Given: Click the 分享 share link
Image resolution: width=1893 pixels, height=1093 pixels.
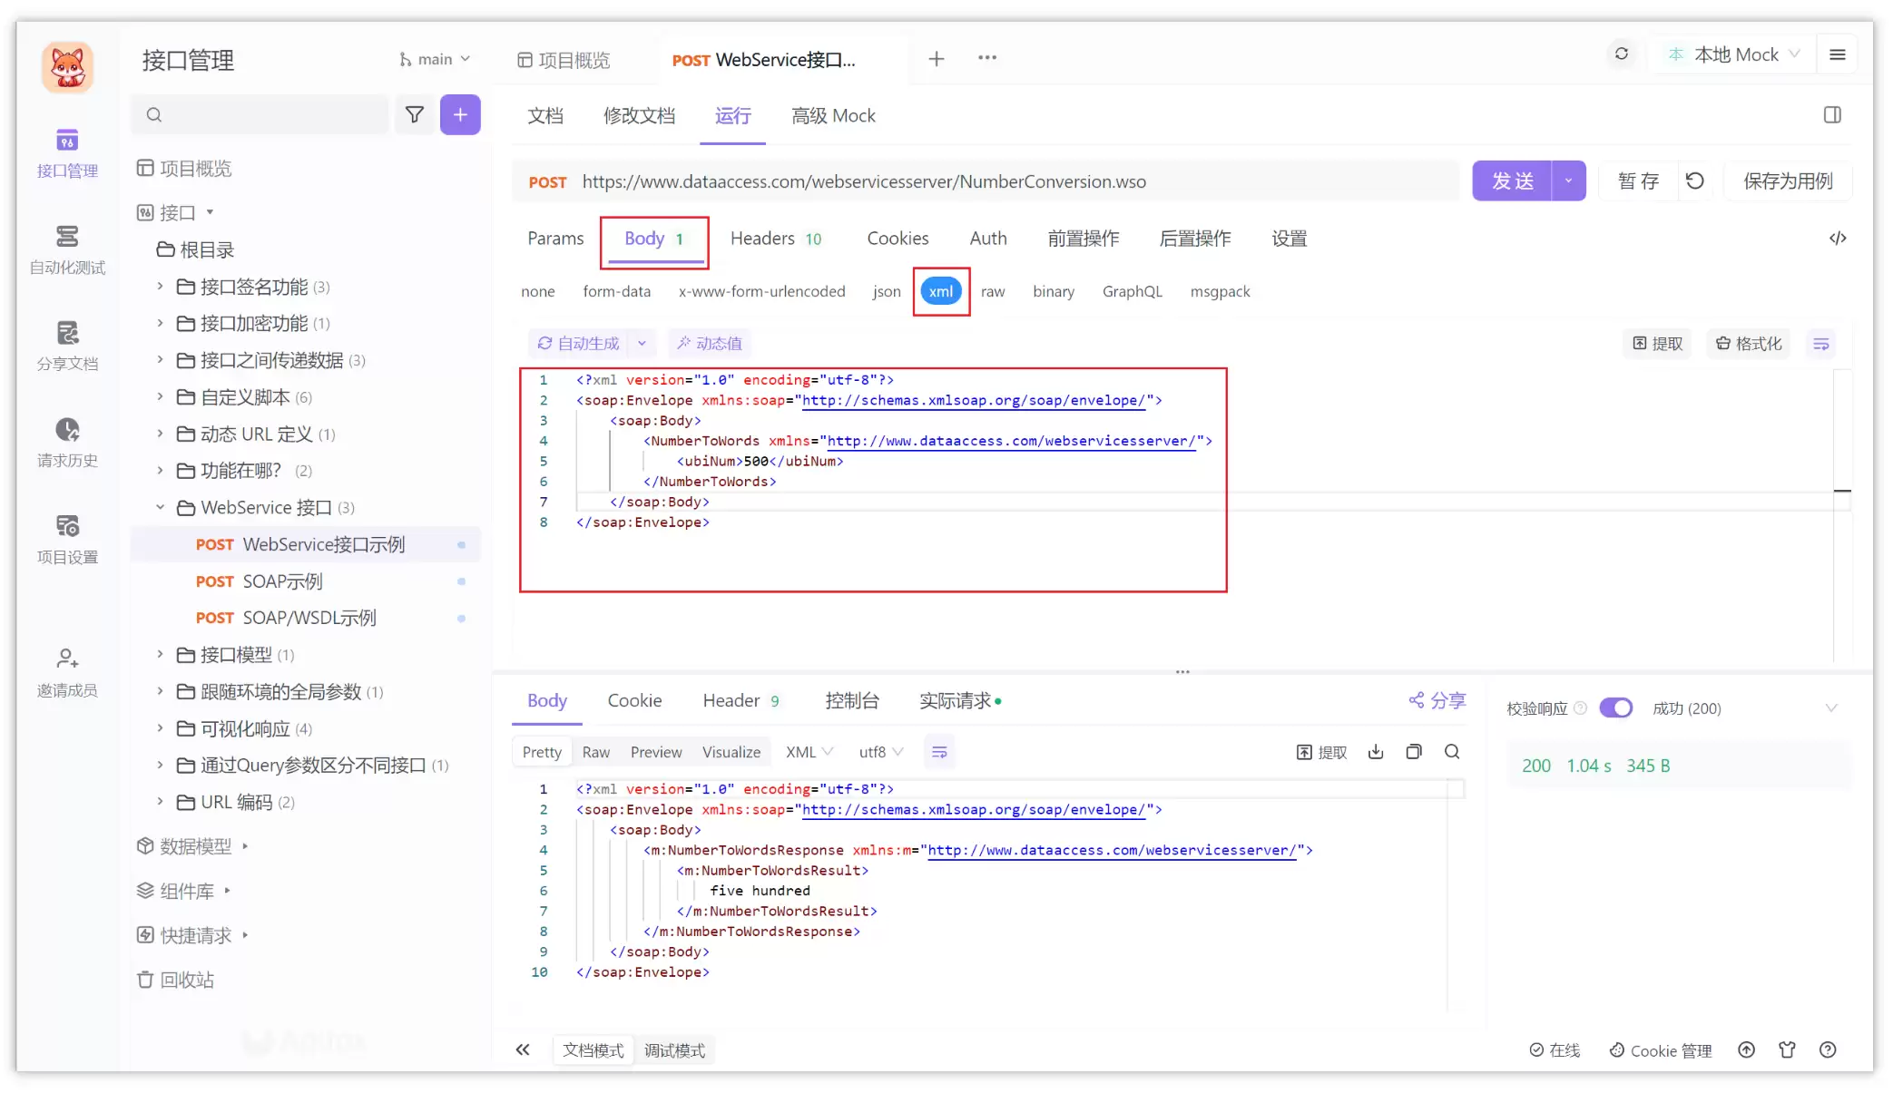Looking at the screenshot, I should (x=1437, y=700).
